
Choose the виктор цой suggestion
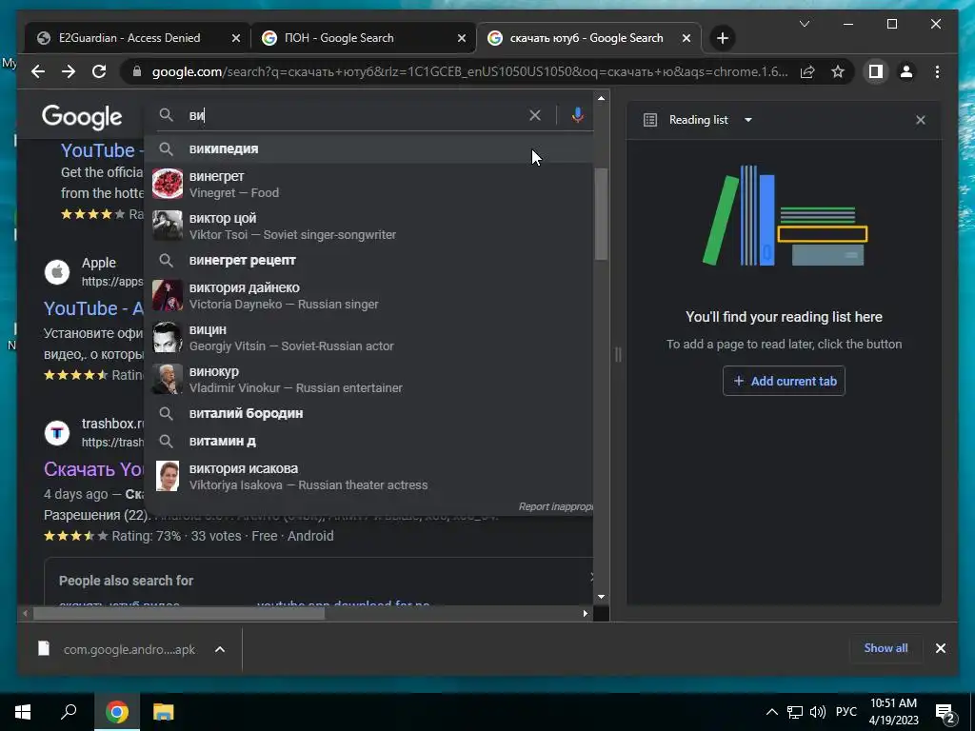pos(368,227)
